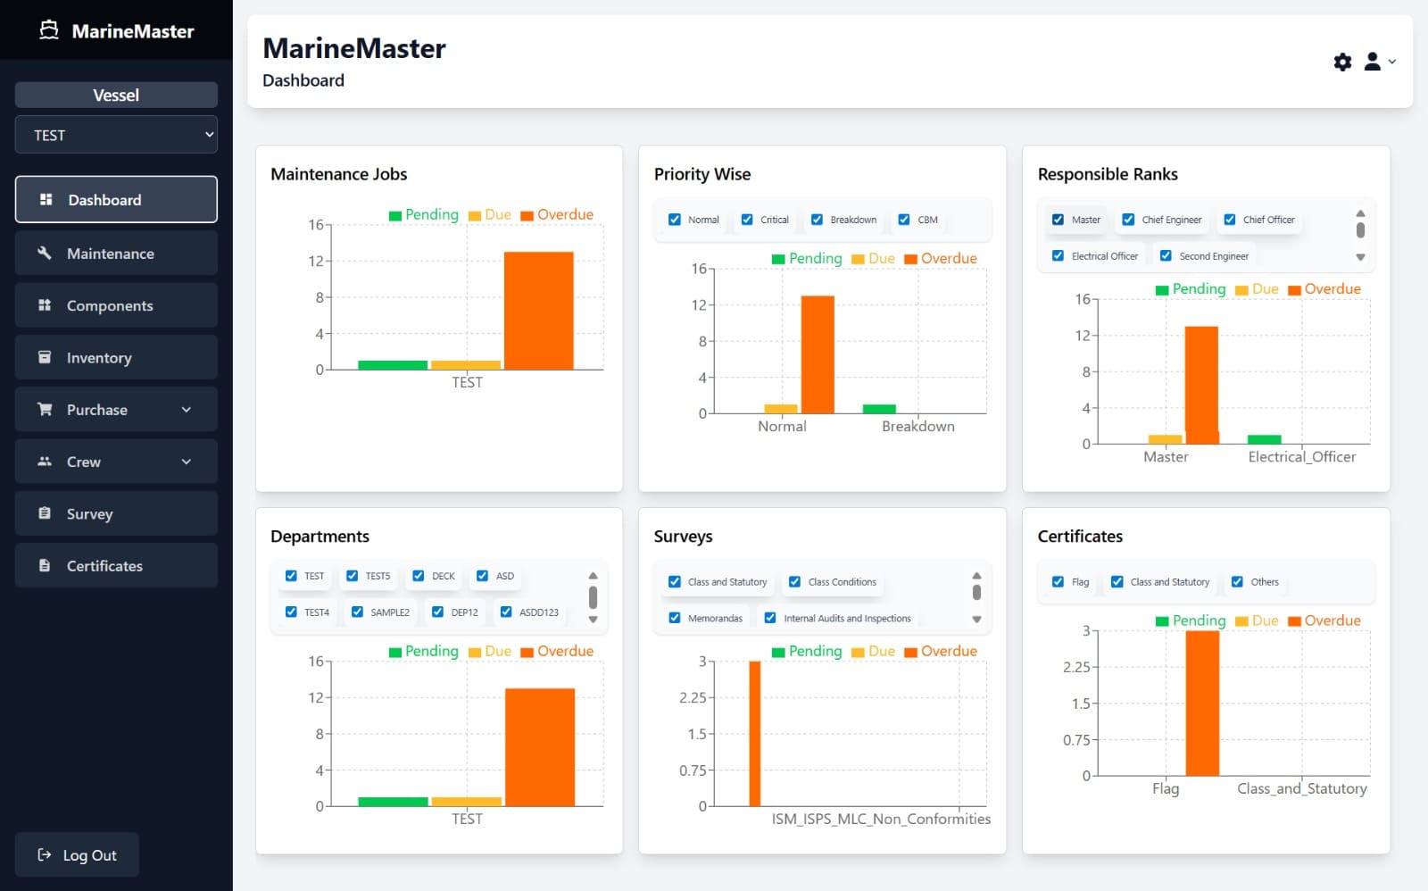
Task: Disable the DECK department checkbox
Action: tap(419, 576)
